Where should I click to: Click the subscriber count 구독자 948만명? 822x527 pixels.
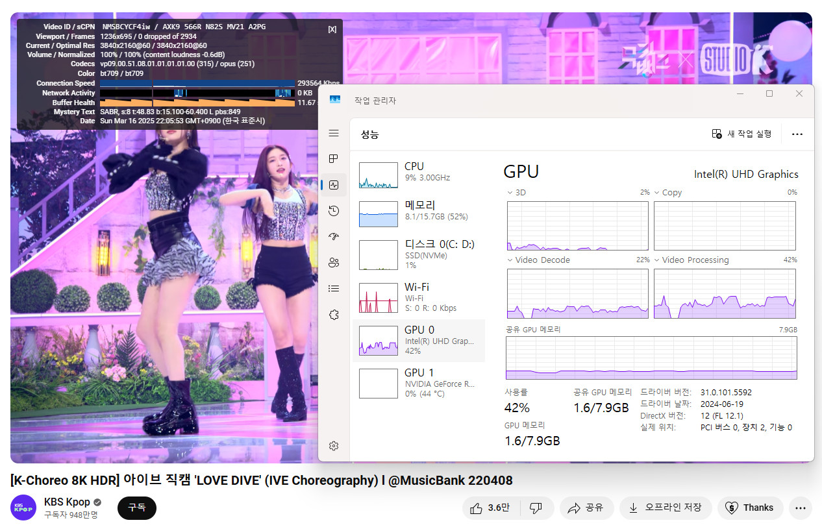(x=71, y=515)
